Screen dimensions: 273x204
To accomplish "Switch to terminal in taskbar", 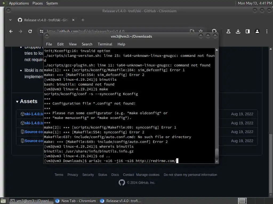I will coord(31,201).
